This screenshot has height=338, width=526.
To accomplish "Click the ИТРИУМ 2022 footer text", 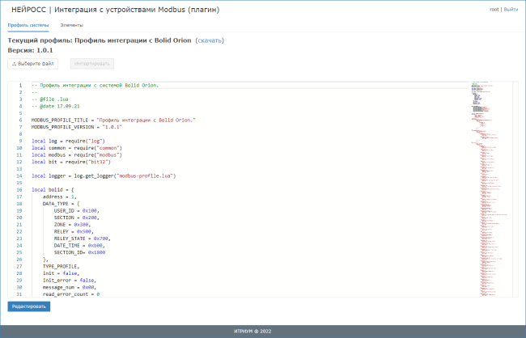I will coord(252,332).
